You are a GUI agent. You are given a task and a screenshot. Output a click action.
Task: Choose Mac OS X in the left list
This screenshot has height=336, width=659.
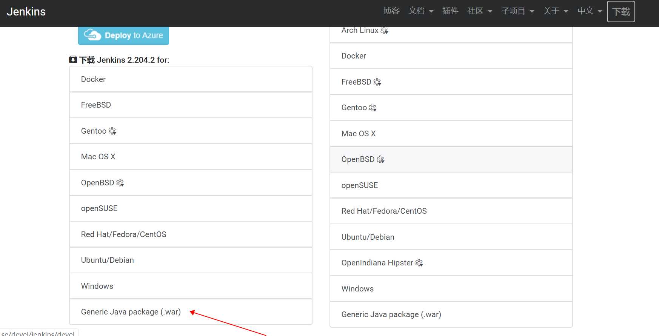191,157
